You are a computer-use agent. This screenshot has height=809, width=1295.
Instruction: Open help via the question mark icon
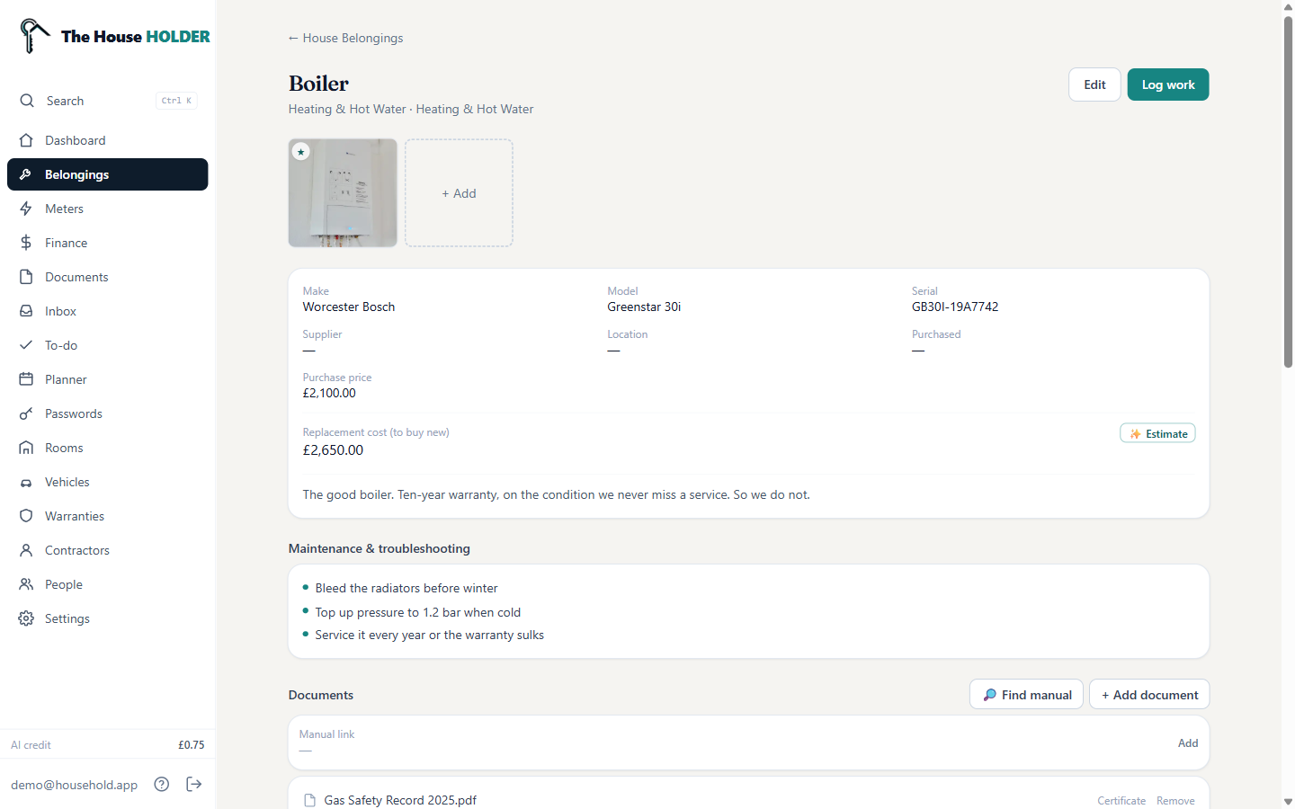coord(162,784)
